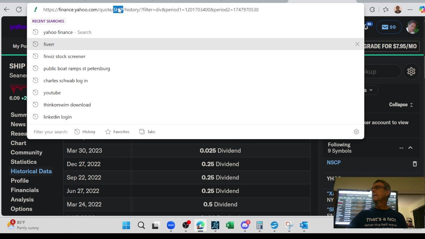Open the Windows Start menu
The height and width of the screenshot is (239, 425).
tap(126, 226)
